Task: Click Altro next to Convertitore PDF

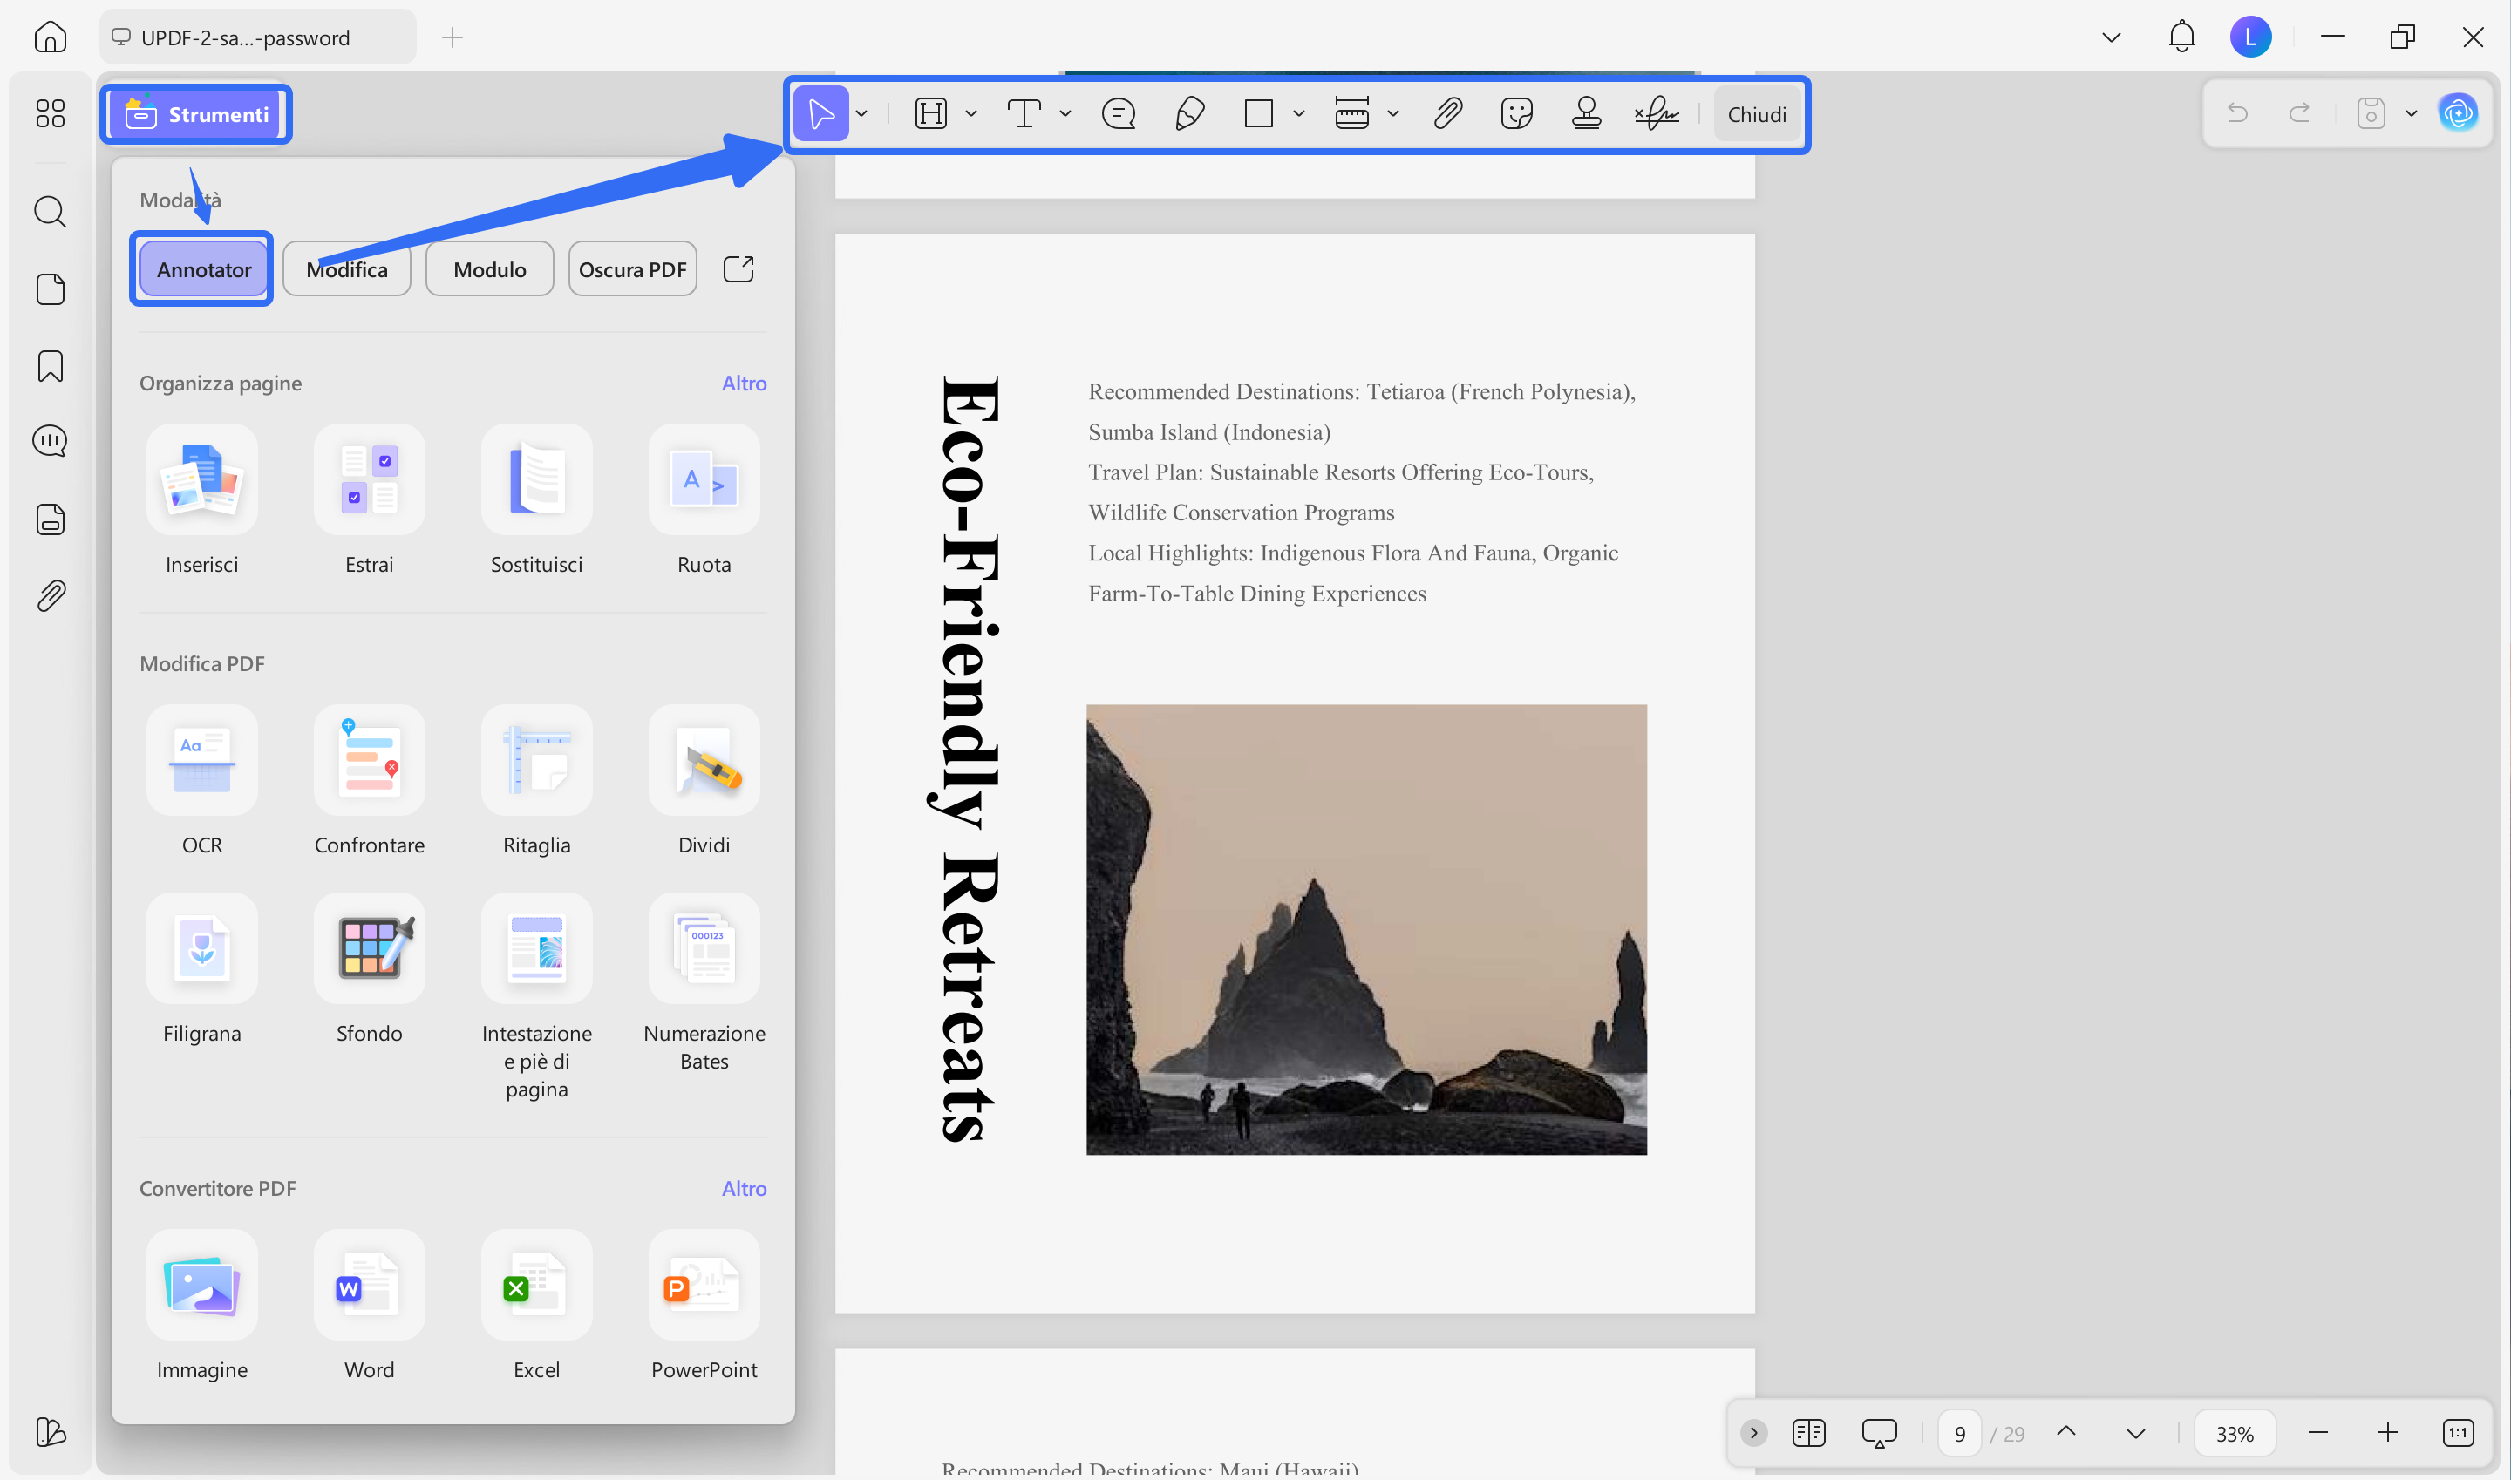Action: tap(745, 1188)
